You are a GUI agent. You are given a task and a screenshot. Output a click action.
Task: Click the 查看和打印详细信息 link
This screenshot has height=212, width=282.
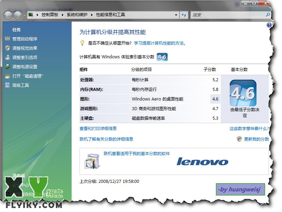tap(98, 129)
